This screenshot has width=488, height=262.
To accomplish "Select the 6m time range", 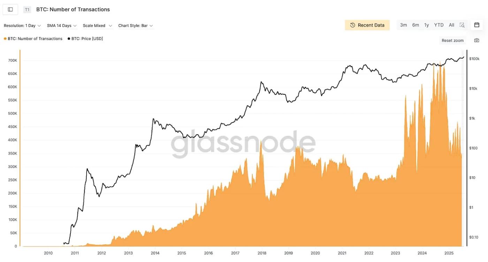I will (x=415, y=25).
